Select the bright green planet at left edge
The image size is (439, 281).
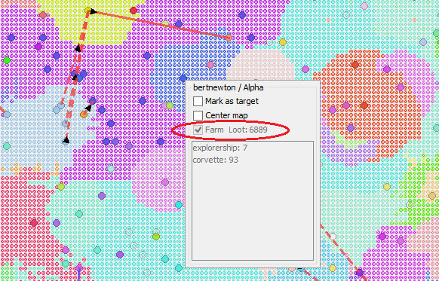coord(7,60)
